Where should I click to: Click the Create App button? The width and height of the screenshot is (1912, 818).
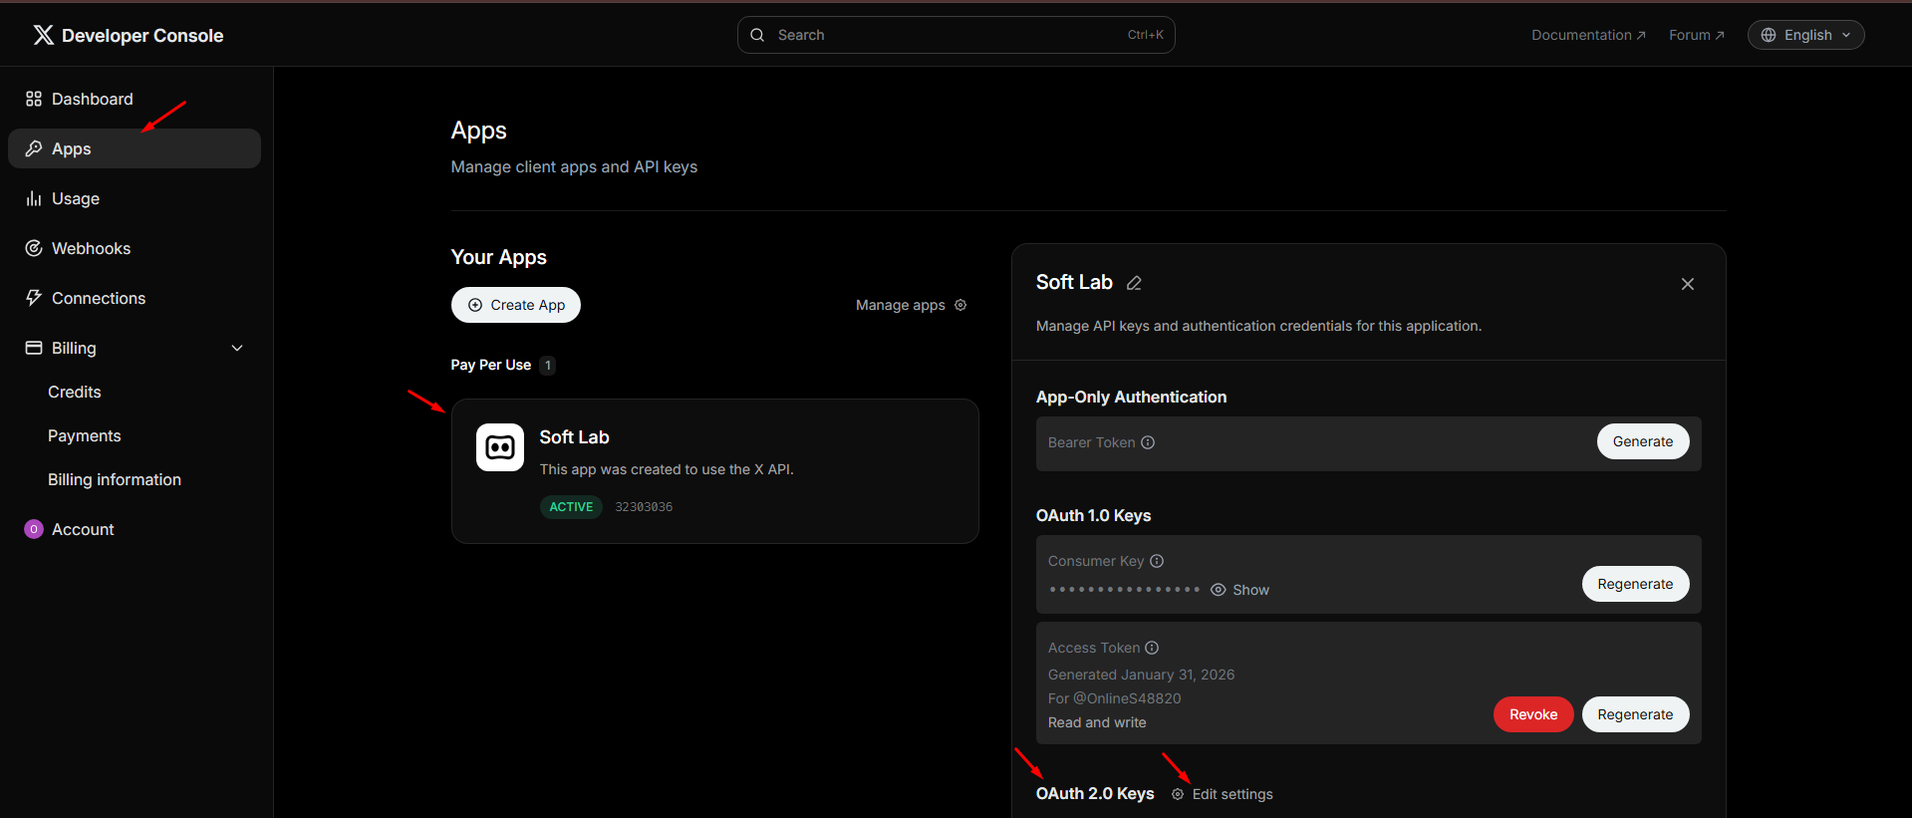[515, 305]
